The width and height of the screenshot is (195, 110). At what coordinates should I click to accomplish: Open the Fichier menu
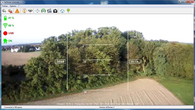pyautogui.click(x=5, y=6)
